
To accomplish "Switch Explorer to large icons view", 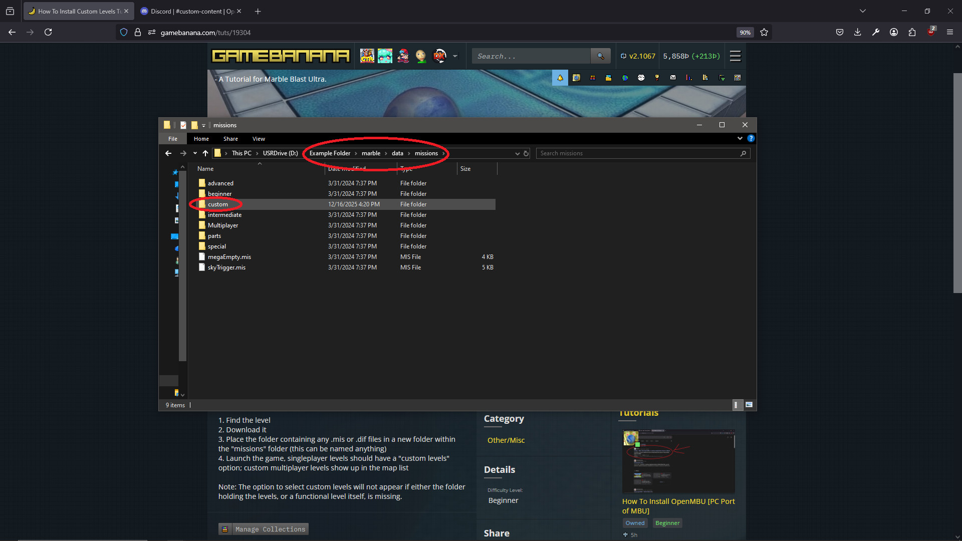I will point(749,405).
